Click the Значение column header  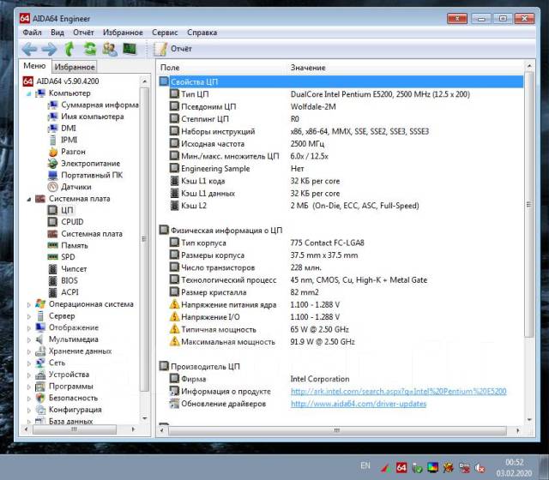pos(308,67)
